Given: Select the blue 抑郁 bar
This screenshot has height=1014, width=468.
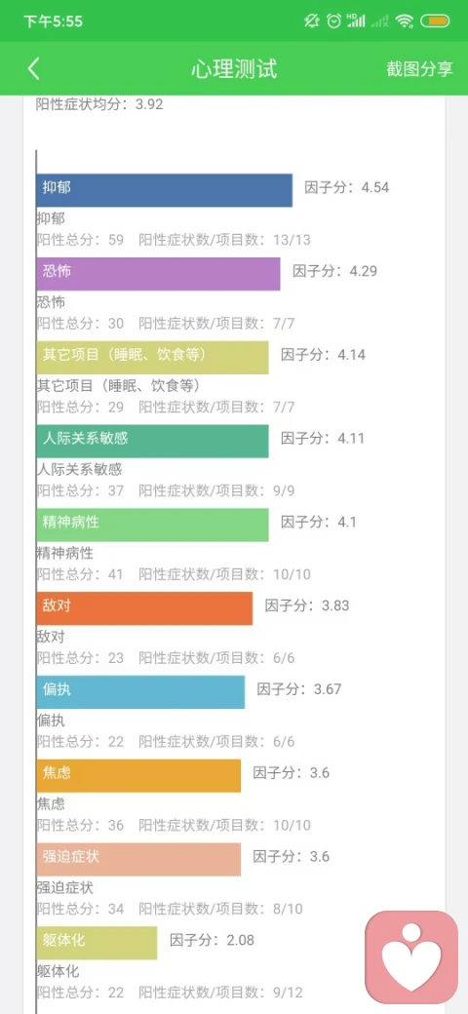Looking at the screenshot, I should coord(164,190).
